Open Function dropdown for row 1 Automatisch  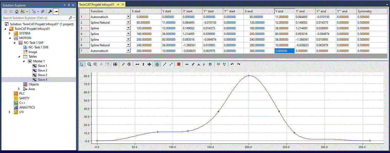click(128, 17)
